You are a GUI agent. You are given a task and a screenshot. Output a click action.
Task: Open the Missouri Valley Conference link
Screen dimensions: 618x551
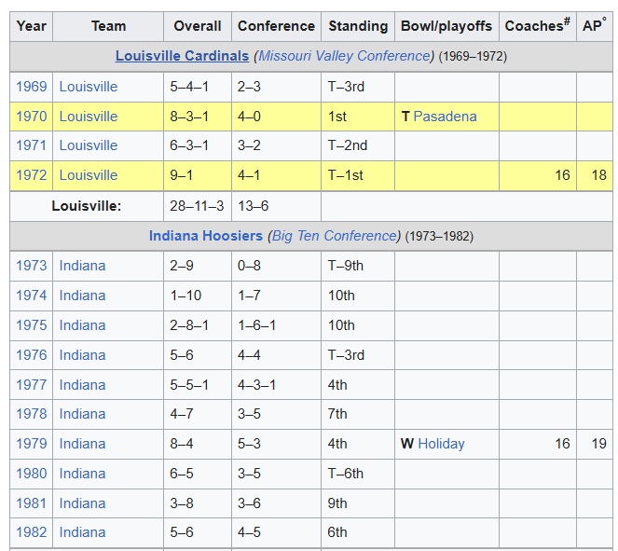pyautogui.click(x=346, y=56)
